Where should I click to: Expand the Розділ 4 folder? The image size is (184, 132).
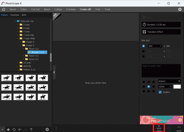(x=21, y=42)
